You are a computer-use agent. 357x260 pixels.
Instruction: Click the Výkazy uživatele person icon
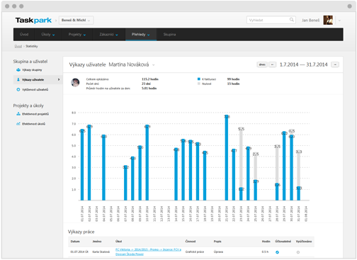18,79
